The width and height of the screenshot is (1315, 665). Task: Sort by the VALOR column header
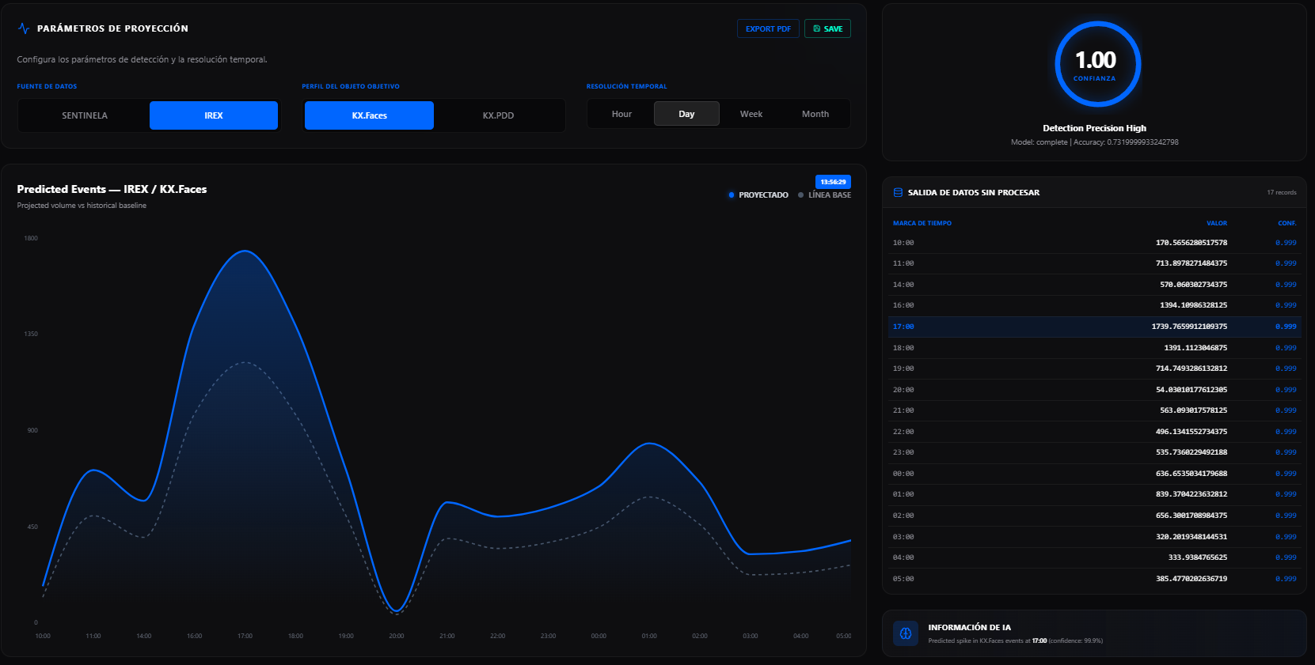coord(1217,223)
